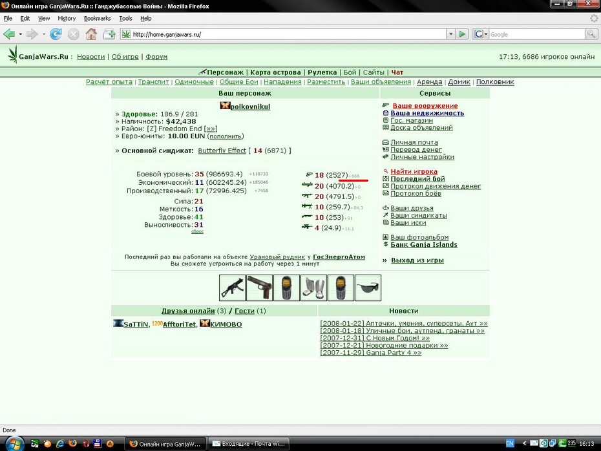601x451 pixels.
Task: Open the View menu
Action: (44, 18)
